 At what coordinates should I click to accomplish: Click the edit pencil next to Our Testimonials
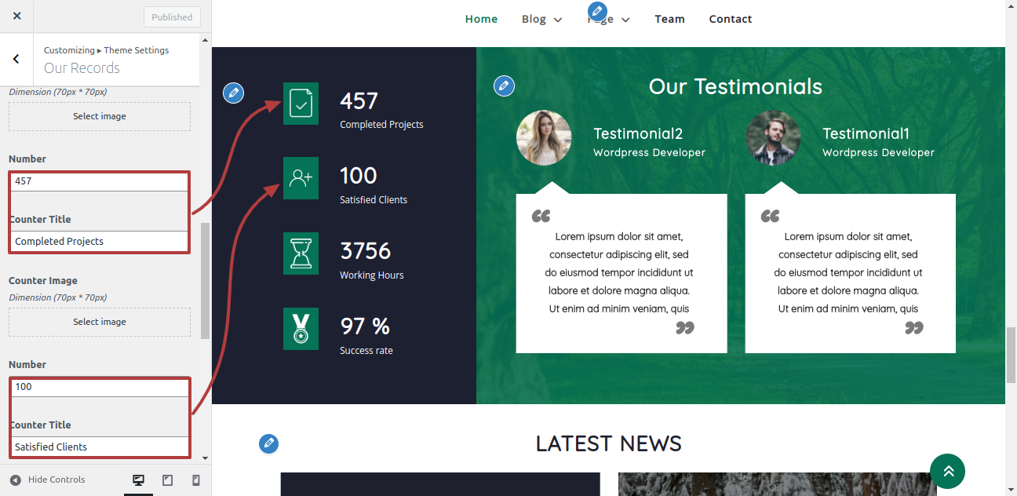coord(504,86)
